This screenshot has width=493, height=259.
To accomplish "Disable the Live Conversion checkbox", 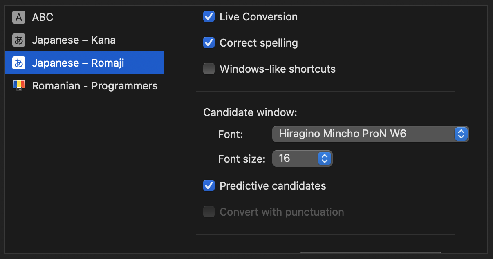I will coord(209,17).
